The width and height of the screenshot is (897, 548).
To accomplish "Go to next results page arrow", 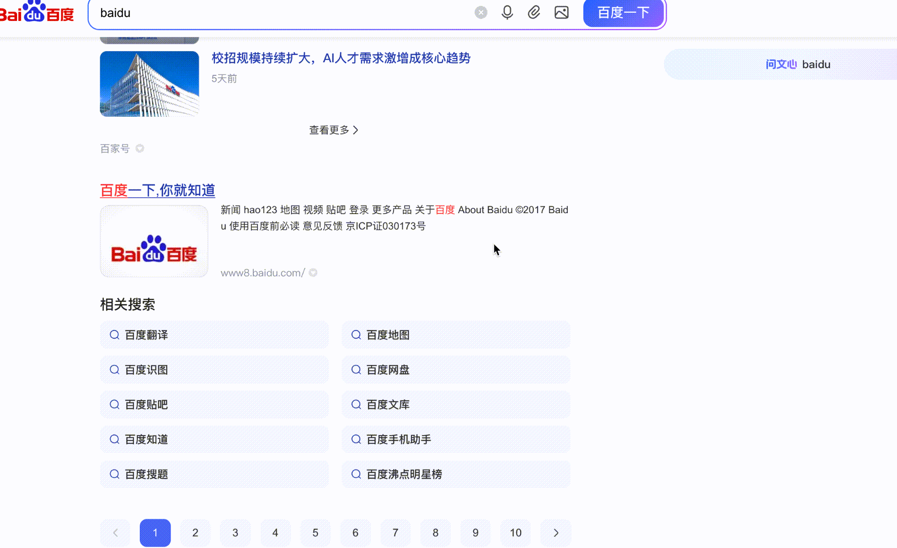I will tap(556, 533).
